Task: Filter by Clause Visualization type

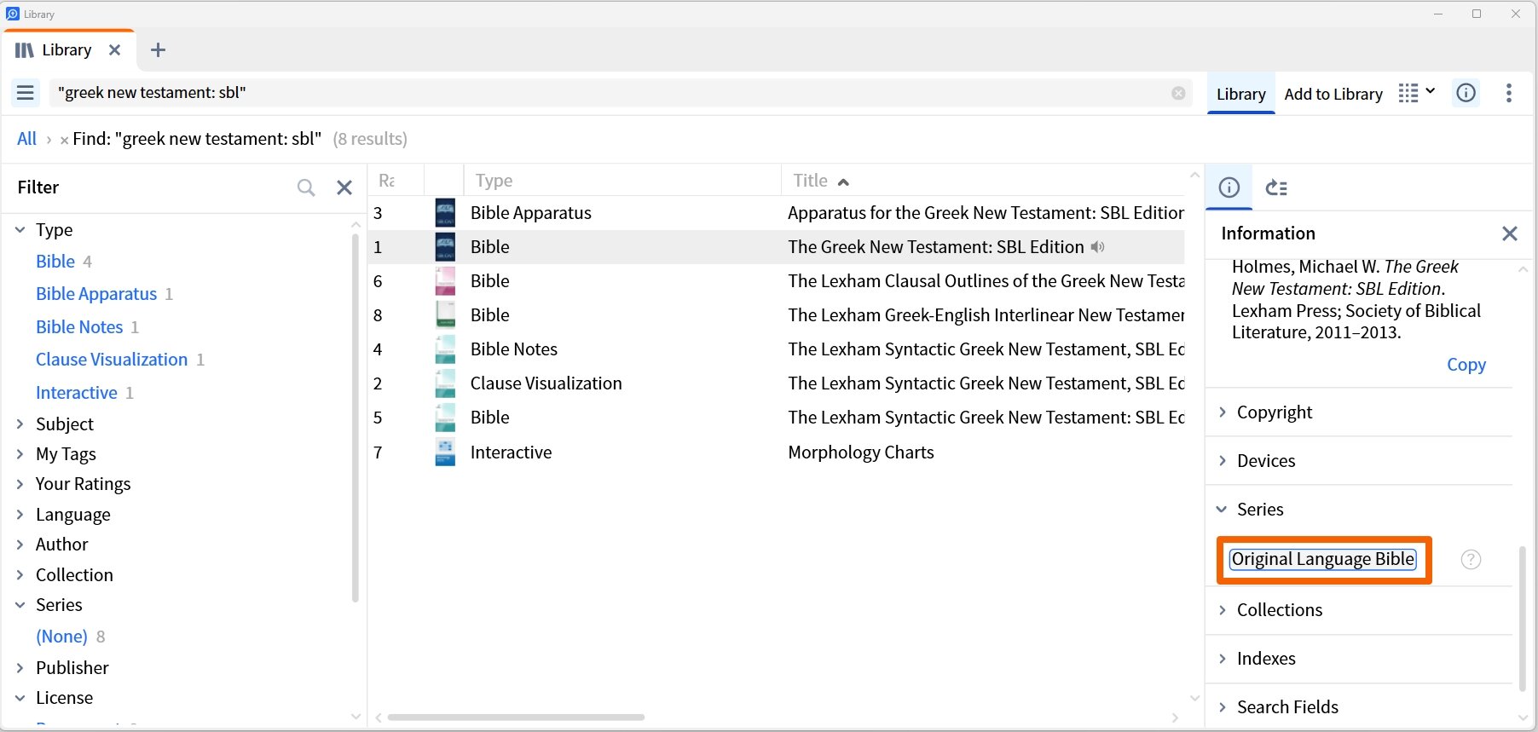Action: pos(112,360)
